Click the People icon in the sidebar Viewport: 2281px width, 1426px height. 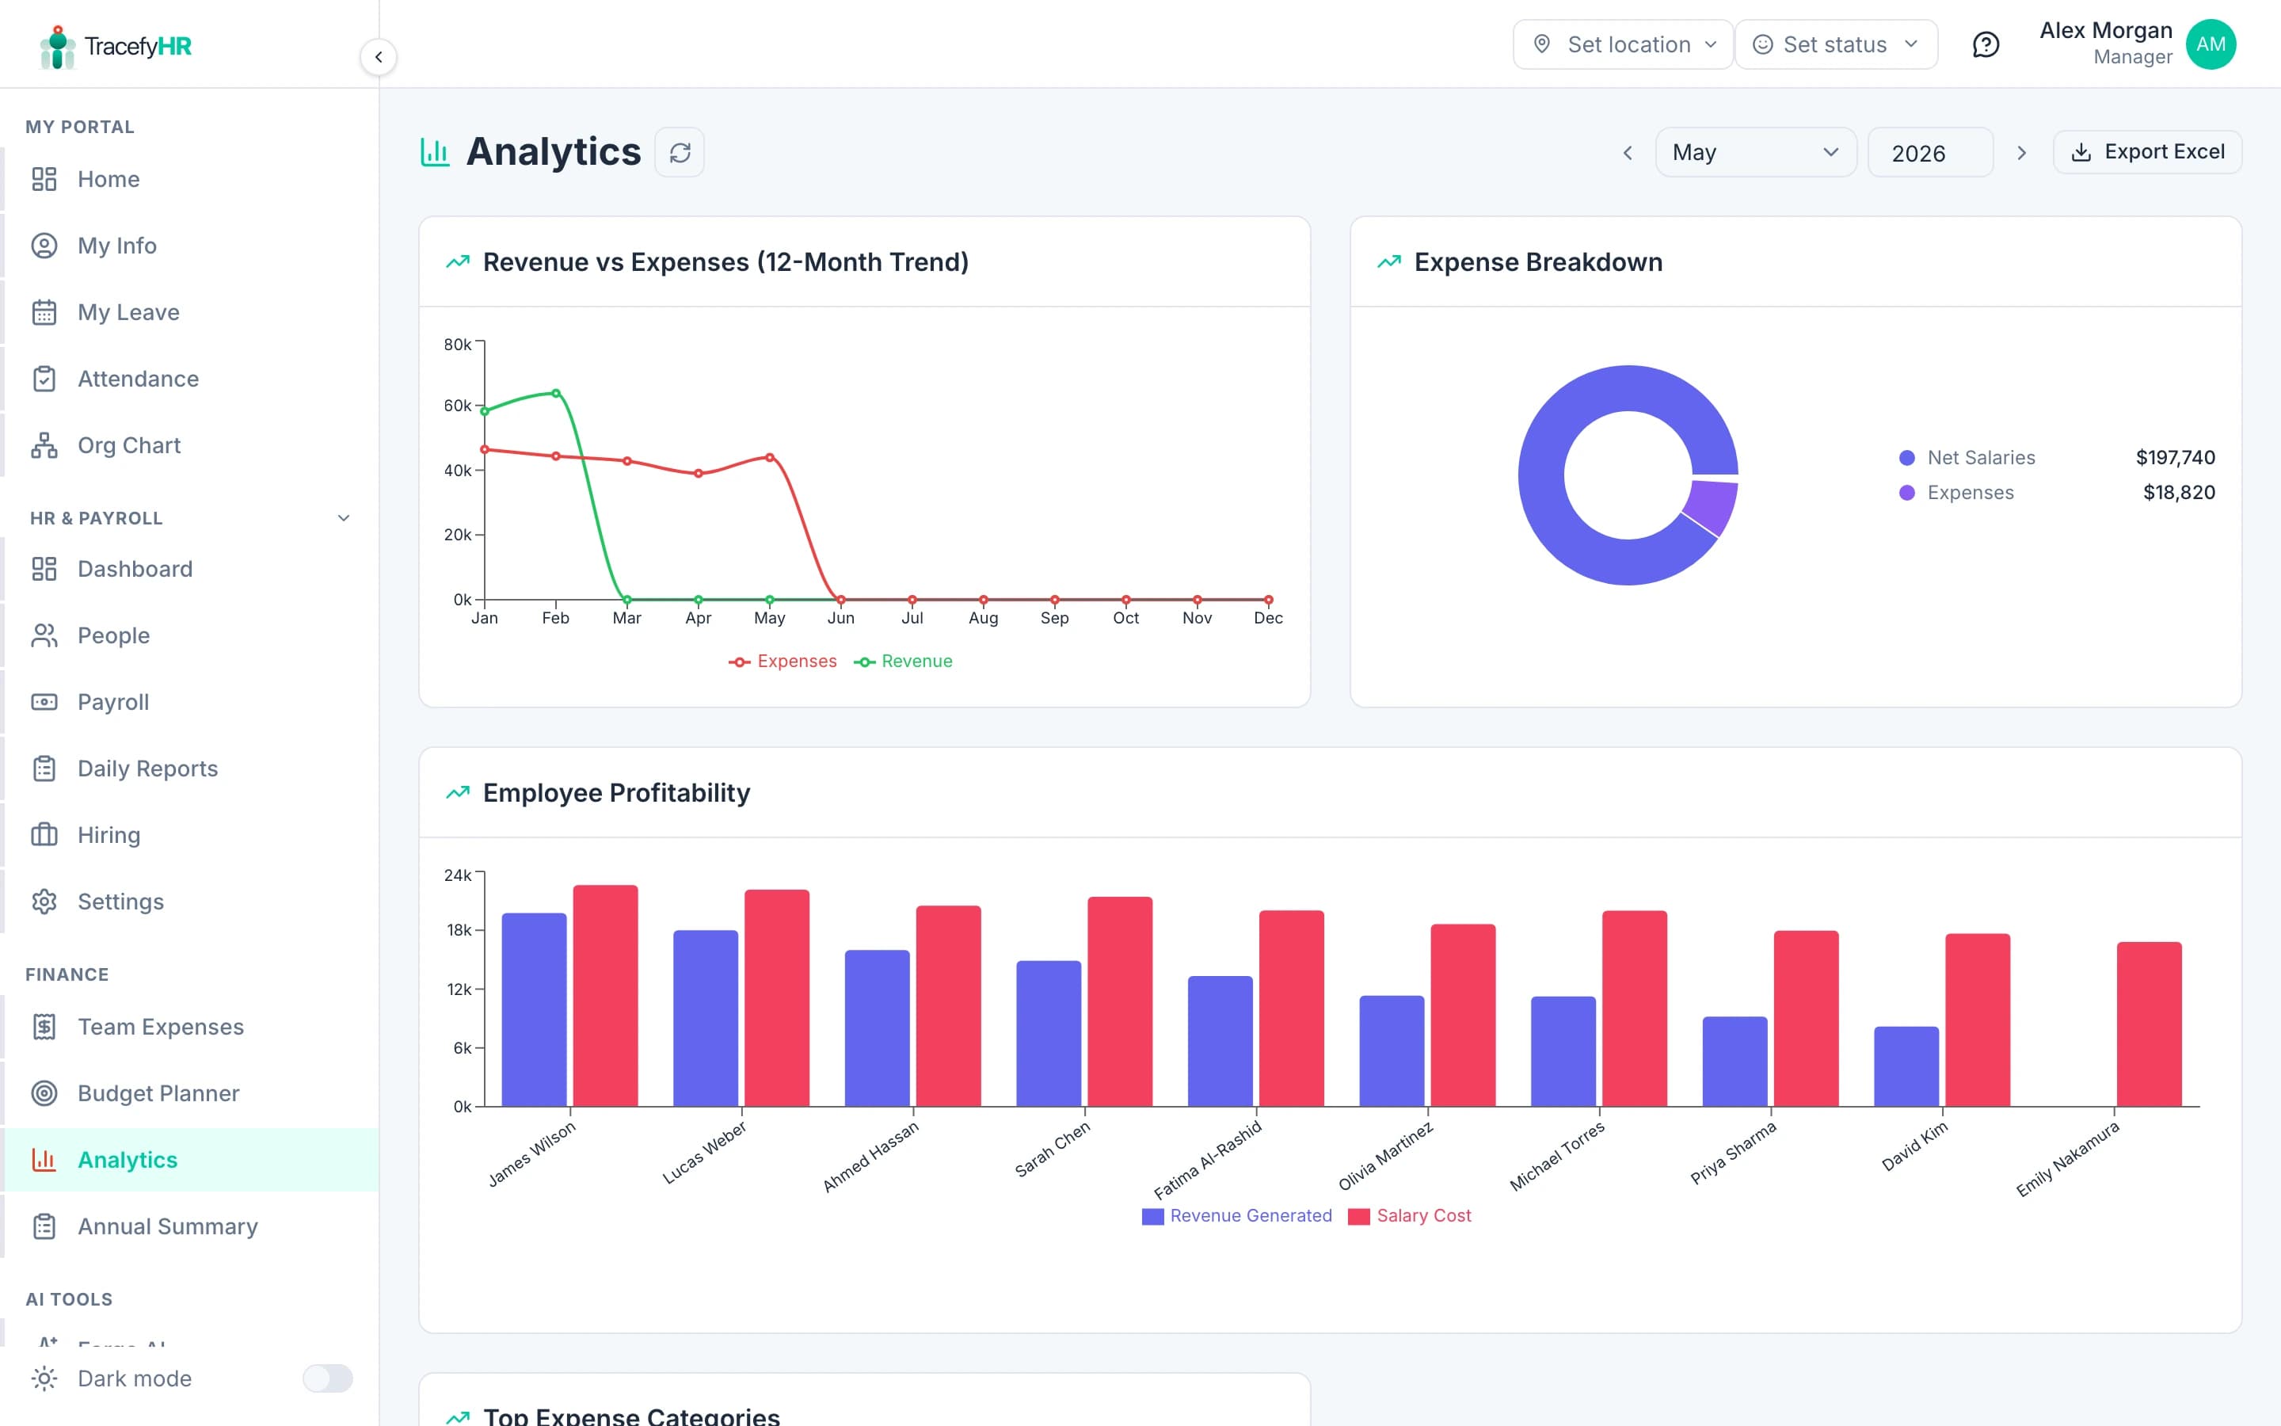44,635
